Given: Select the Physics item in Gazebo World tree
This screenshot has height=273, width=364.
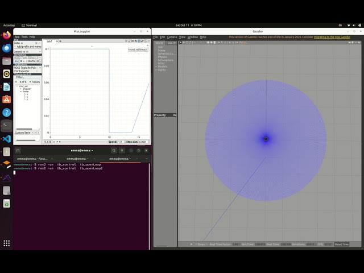Looking at the screenshot, I should pyautogui.click(x=162, y=57).
